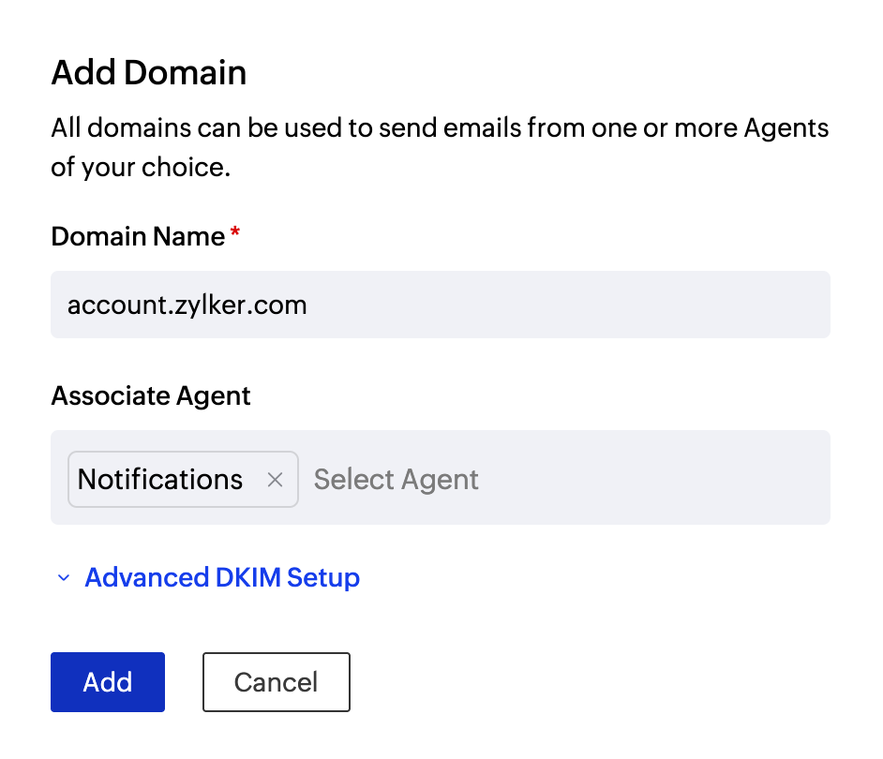Click the Add Domain heading
883x759 pixels.
(x=148, y=72)
